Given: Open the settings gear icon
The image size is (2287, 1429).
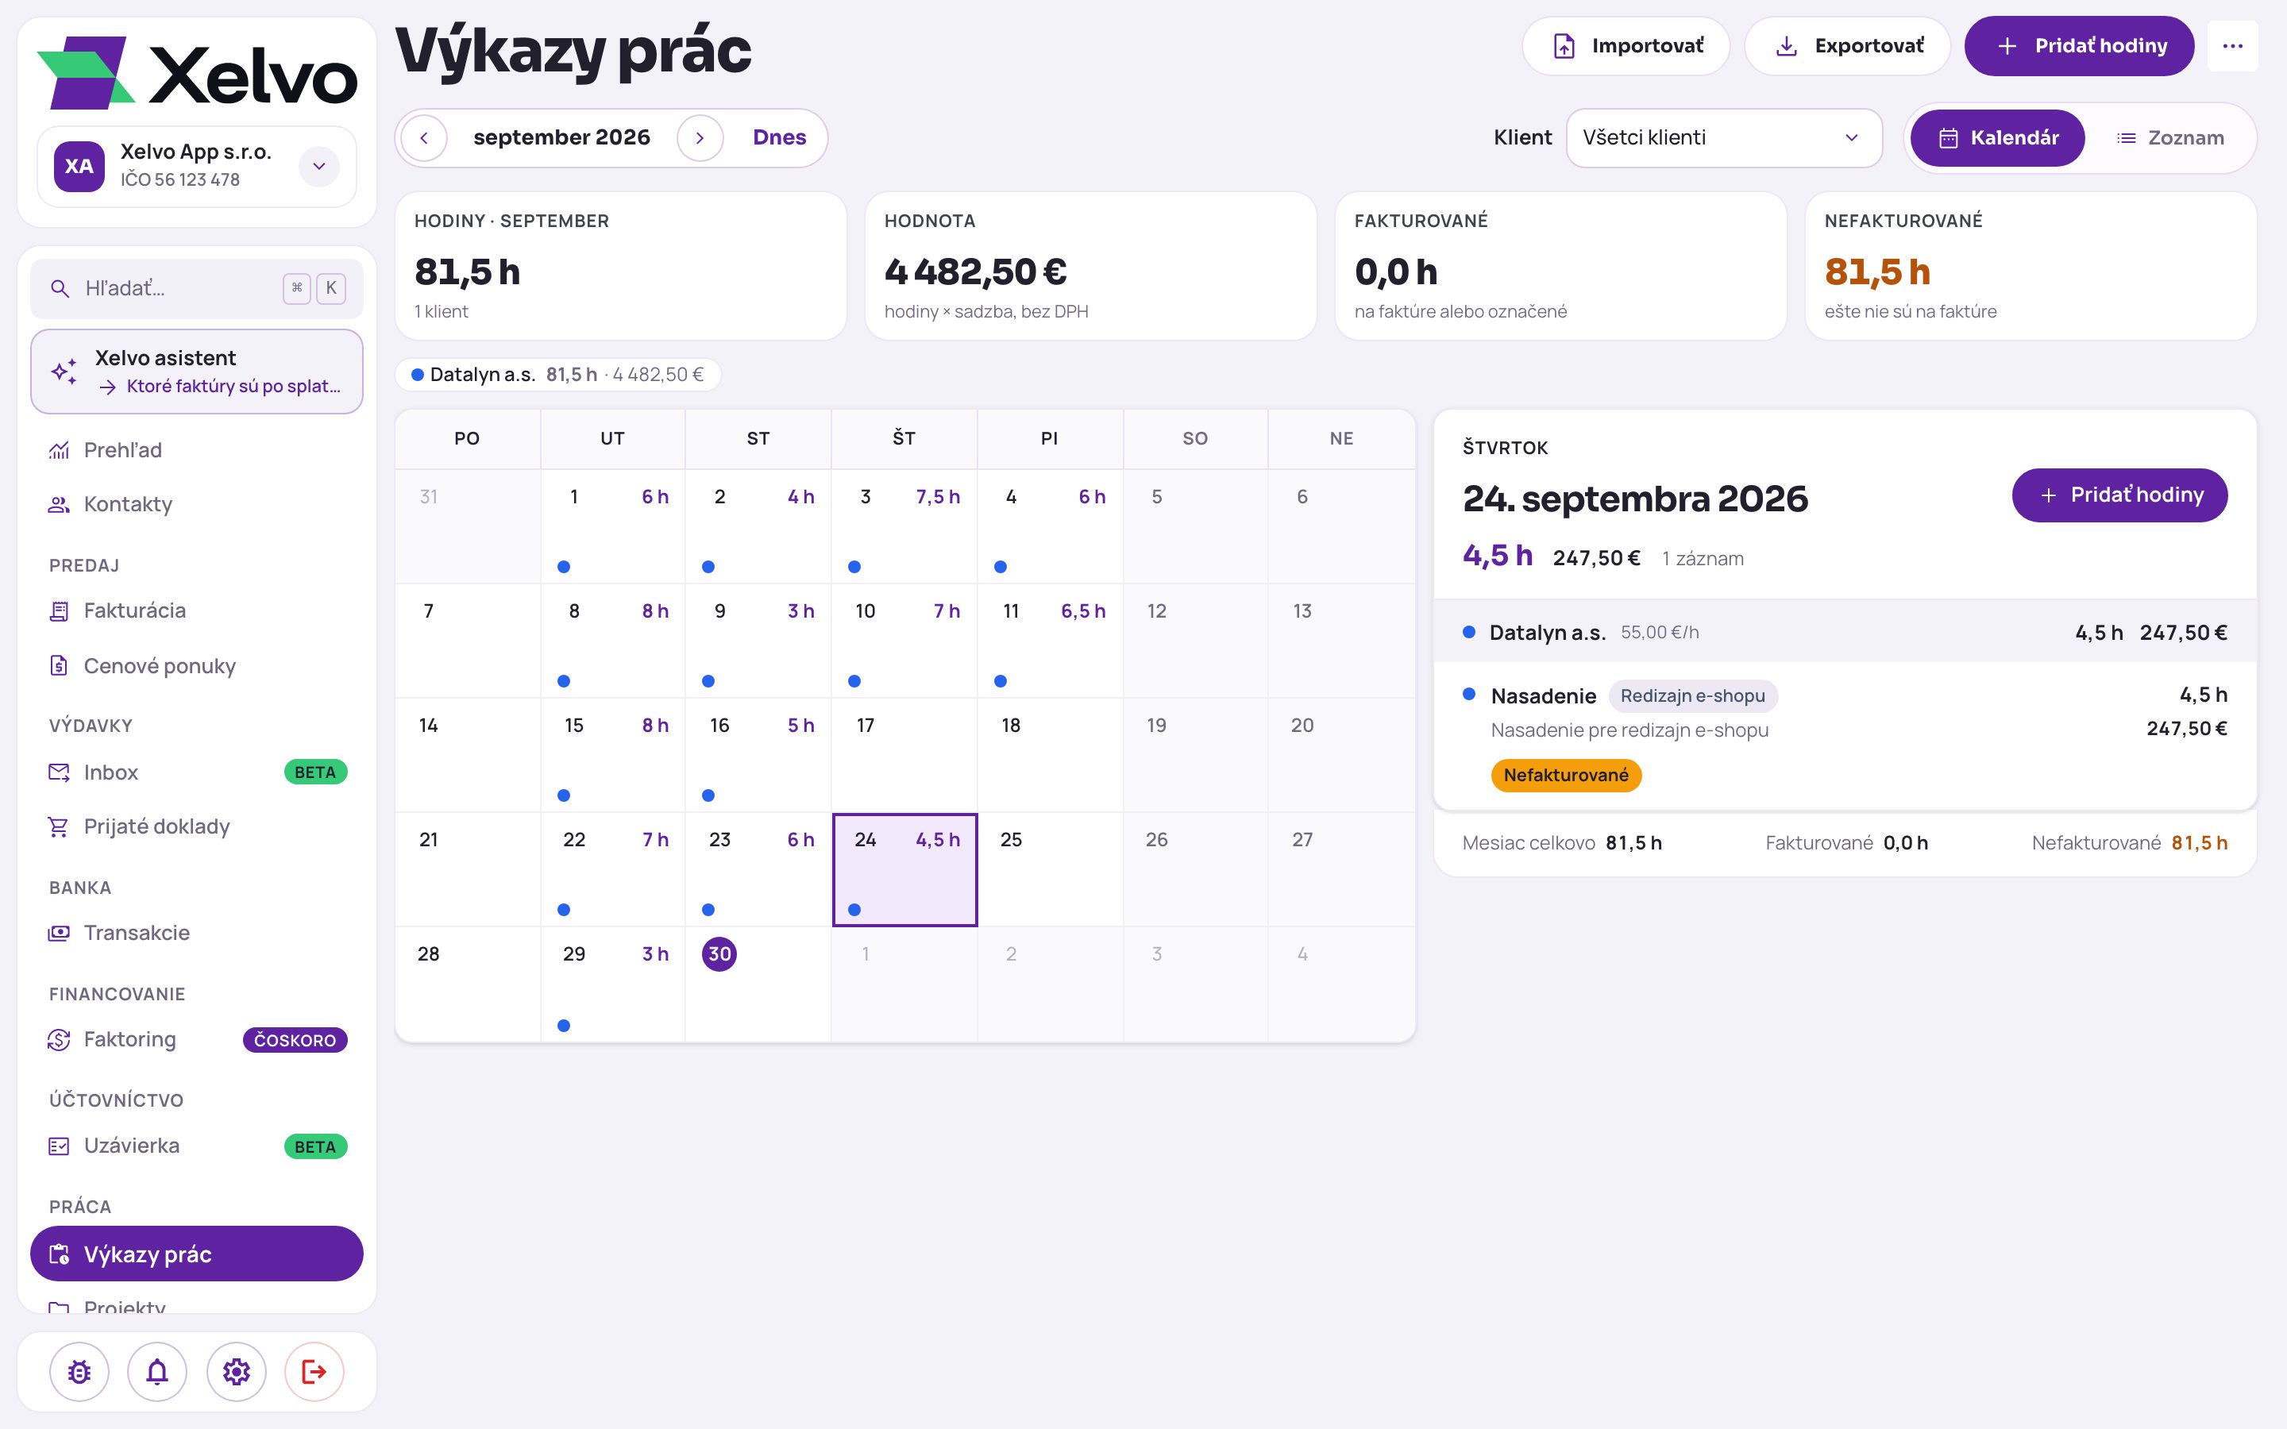Looking at the screenshot, I should 237,1371.
